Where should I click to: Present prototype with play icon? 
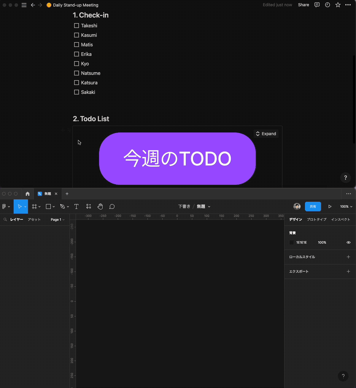(x=330, y=206)
